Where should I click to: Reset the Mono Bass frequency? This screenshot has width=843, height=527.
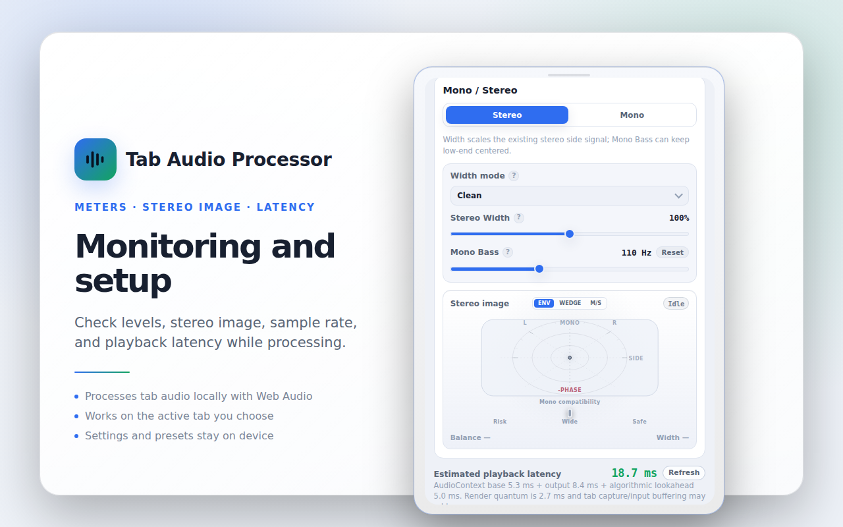pyautogui.click(x=672, y=252)
